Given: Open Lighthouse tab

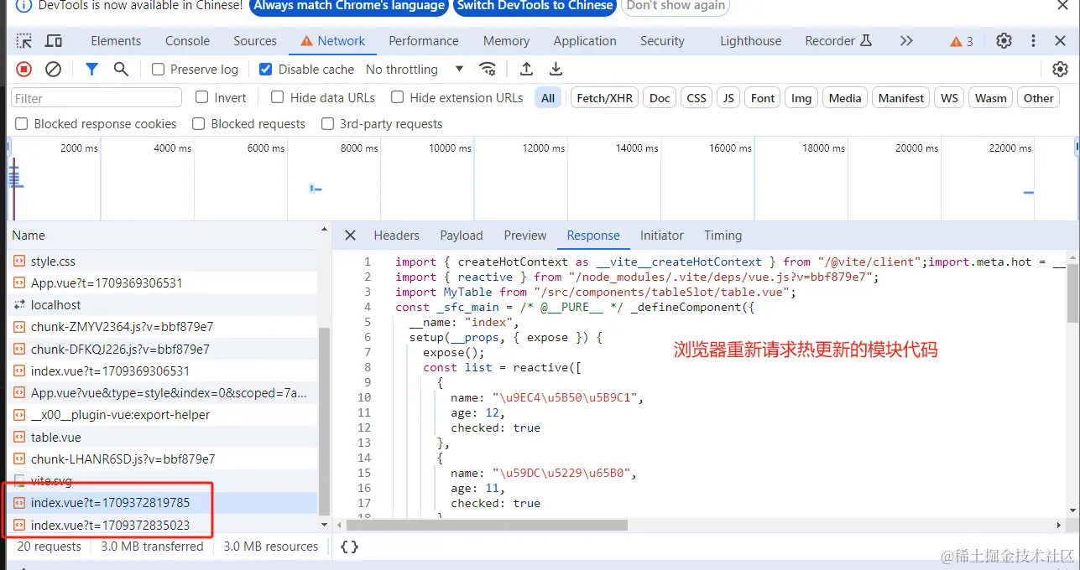Looking at the screenshot, I should (751, 41).
